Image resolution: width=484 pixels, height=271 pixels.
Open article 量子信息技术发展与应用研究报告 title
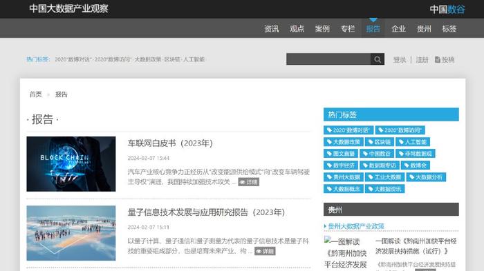point(206,212)
